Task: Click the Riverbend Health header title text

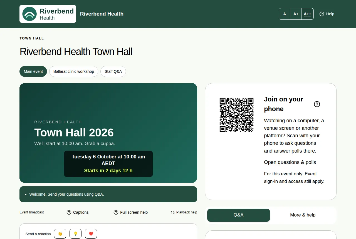Action: point(102,14)
